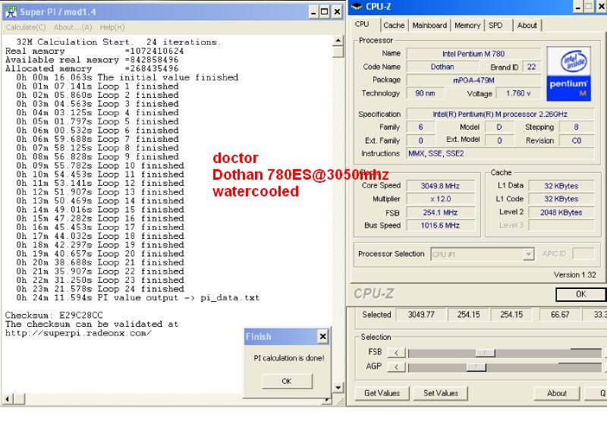Switch to the Memory tab
The image size is (607, 424).
pyautogui.click(x=467, y=26)
